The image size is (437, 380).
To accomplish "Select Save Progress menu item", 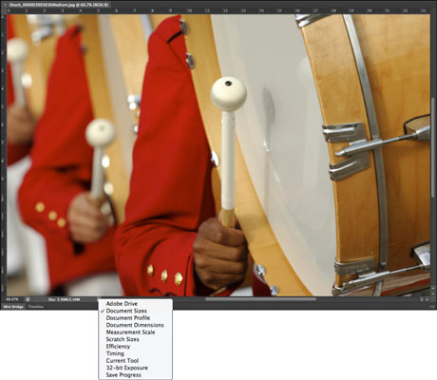I will coord(136,375).
